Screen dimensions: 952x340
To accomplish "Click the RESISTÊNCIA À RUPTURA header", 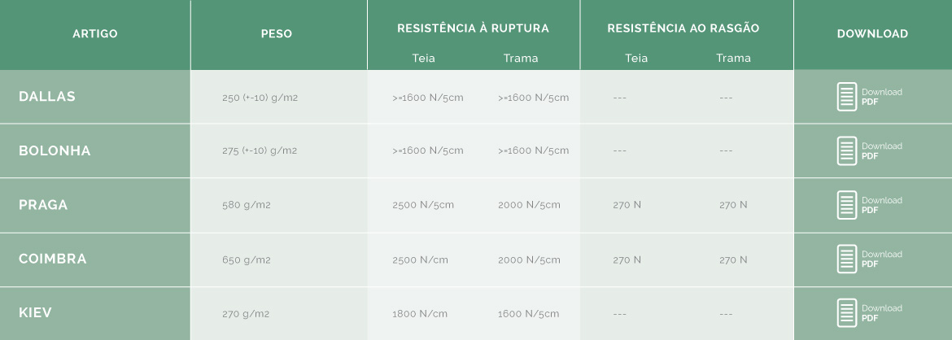I will [473, 28].
